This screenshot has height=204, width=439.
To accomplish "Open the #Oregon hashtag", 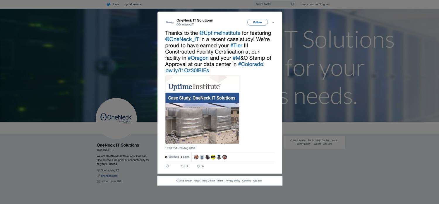I will coord(198,58).
